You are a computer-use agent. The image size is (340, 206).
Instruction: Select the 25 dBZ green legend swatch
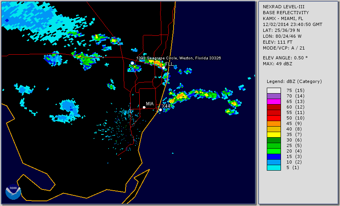274,145
